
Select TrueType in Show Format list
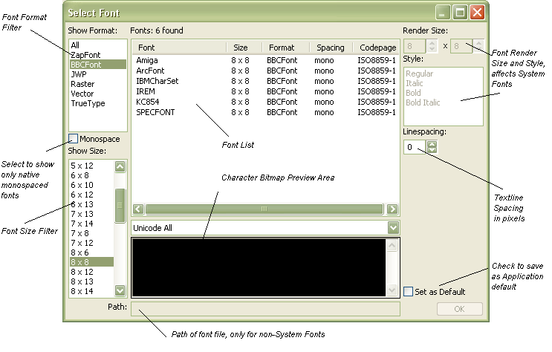click(88, 103)
